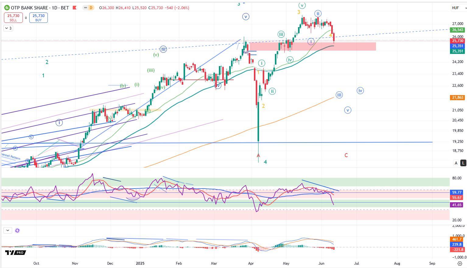The width and height of the screenshot is (467, 268).
Task: Open chart settings gear on time axis
Action: click(x=460, y=263)
